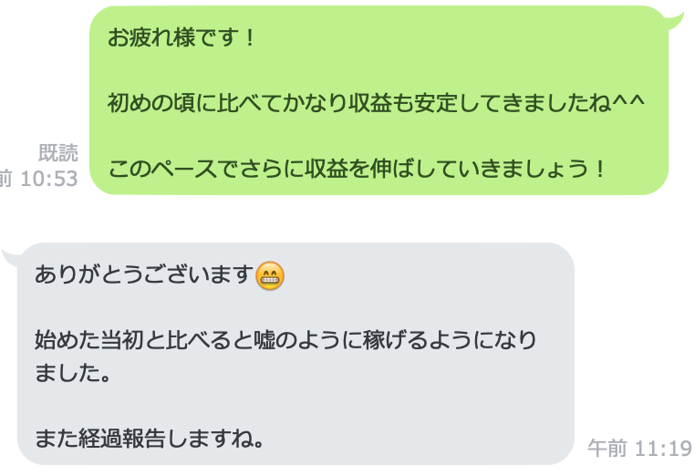
Task: Click the word 安定 in the green message
Action: 435,103
